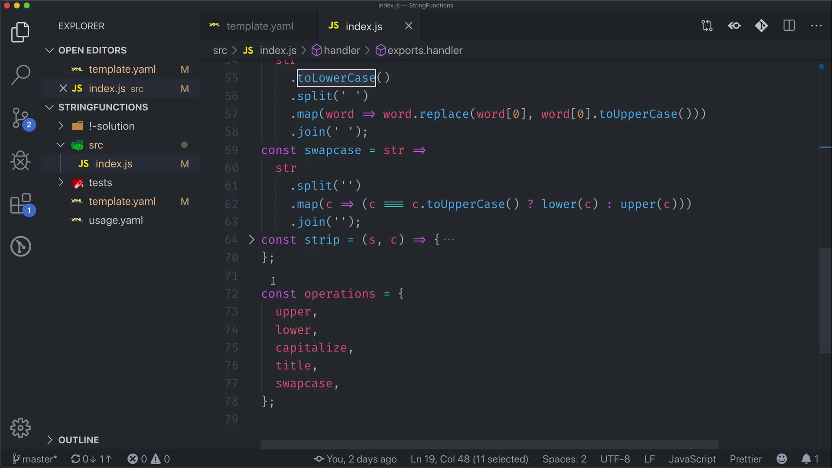Image resolution: width=832 pixels, height=468 pixels.
Task: Unfold the collapsed strip function arrow
Action: click(x=252, y=240)
